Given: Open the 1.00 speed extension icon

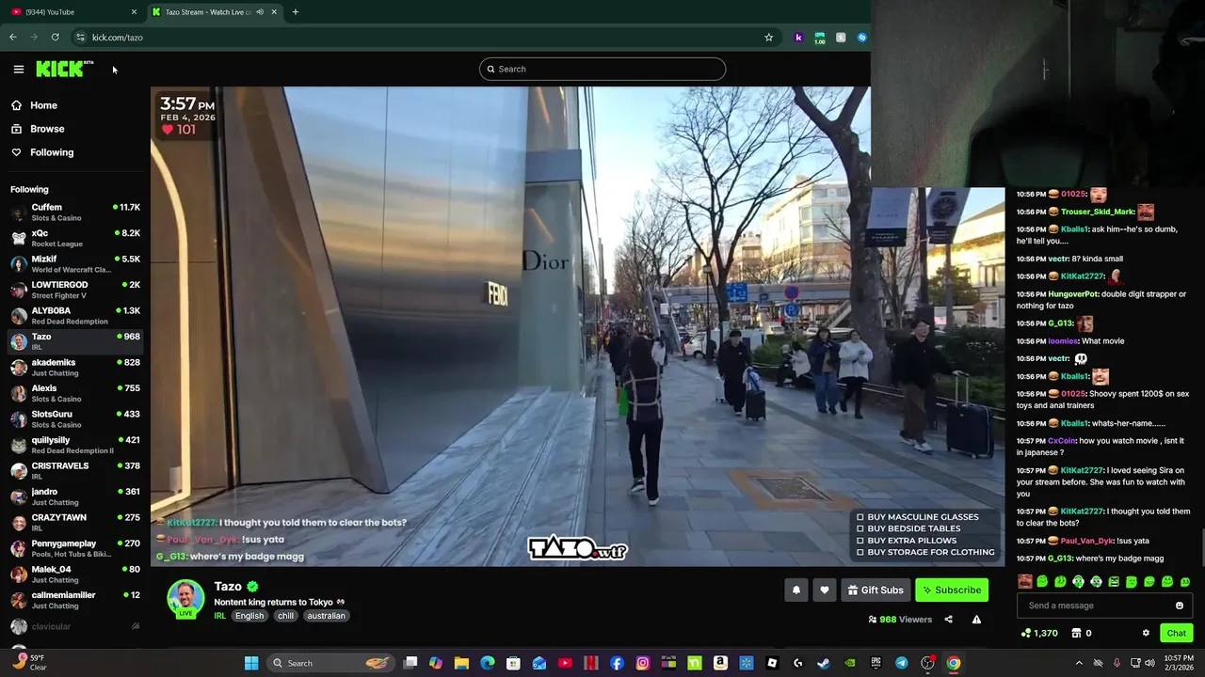Looking at the screenshot, I should (x=819, y=38).
